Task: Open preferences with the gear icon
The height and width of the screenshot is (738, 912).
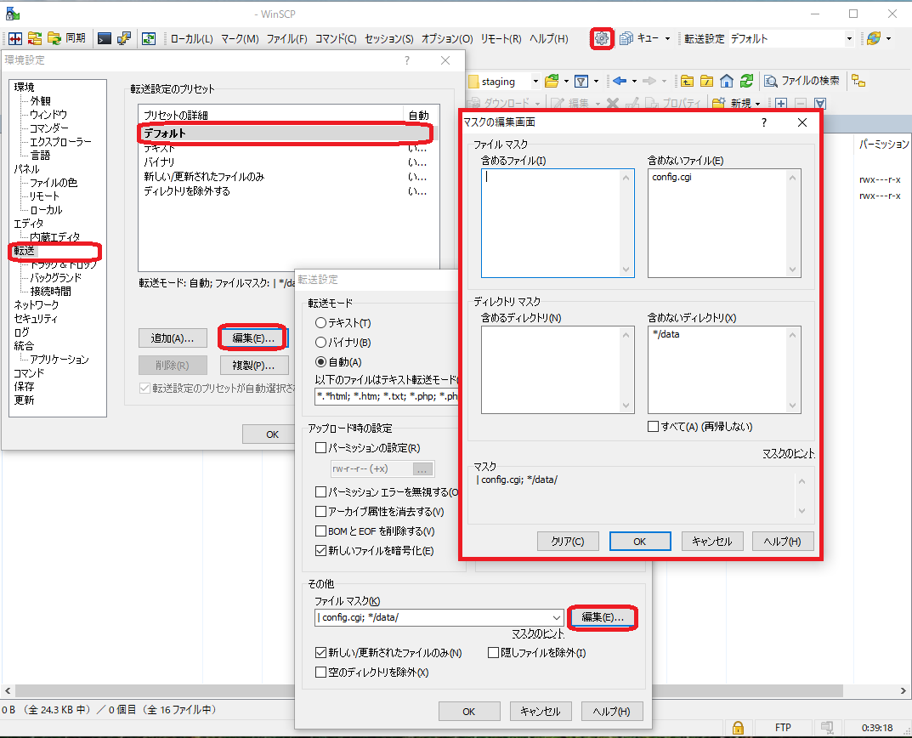Action: (x=602, y=38)
